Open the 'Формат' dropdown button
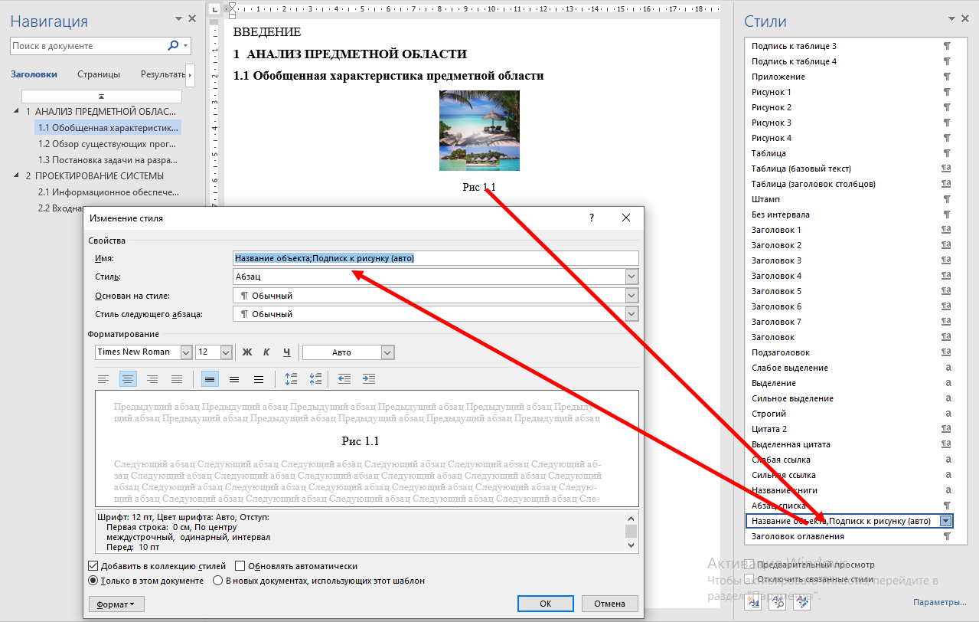This screenshot has width=979, height=622. (x=116, y=604)
